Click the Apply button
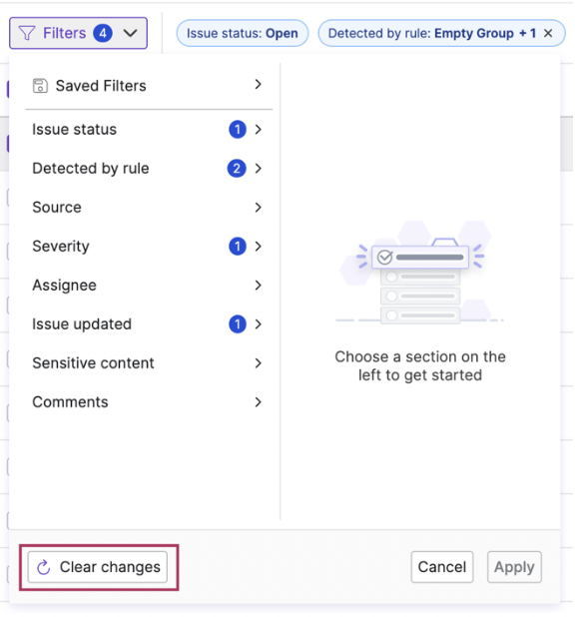This screenshot has width=583, height=617. [514, 567]
